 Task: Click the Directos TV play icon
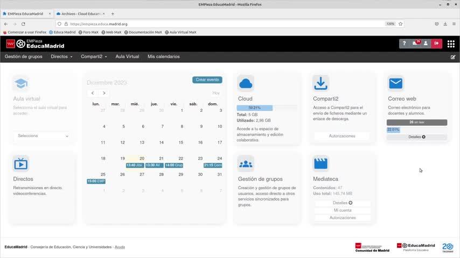point(21,164)
